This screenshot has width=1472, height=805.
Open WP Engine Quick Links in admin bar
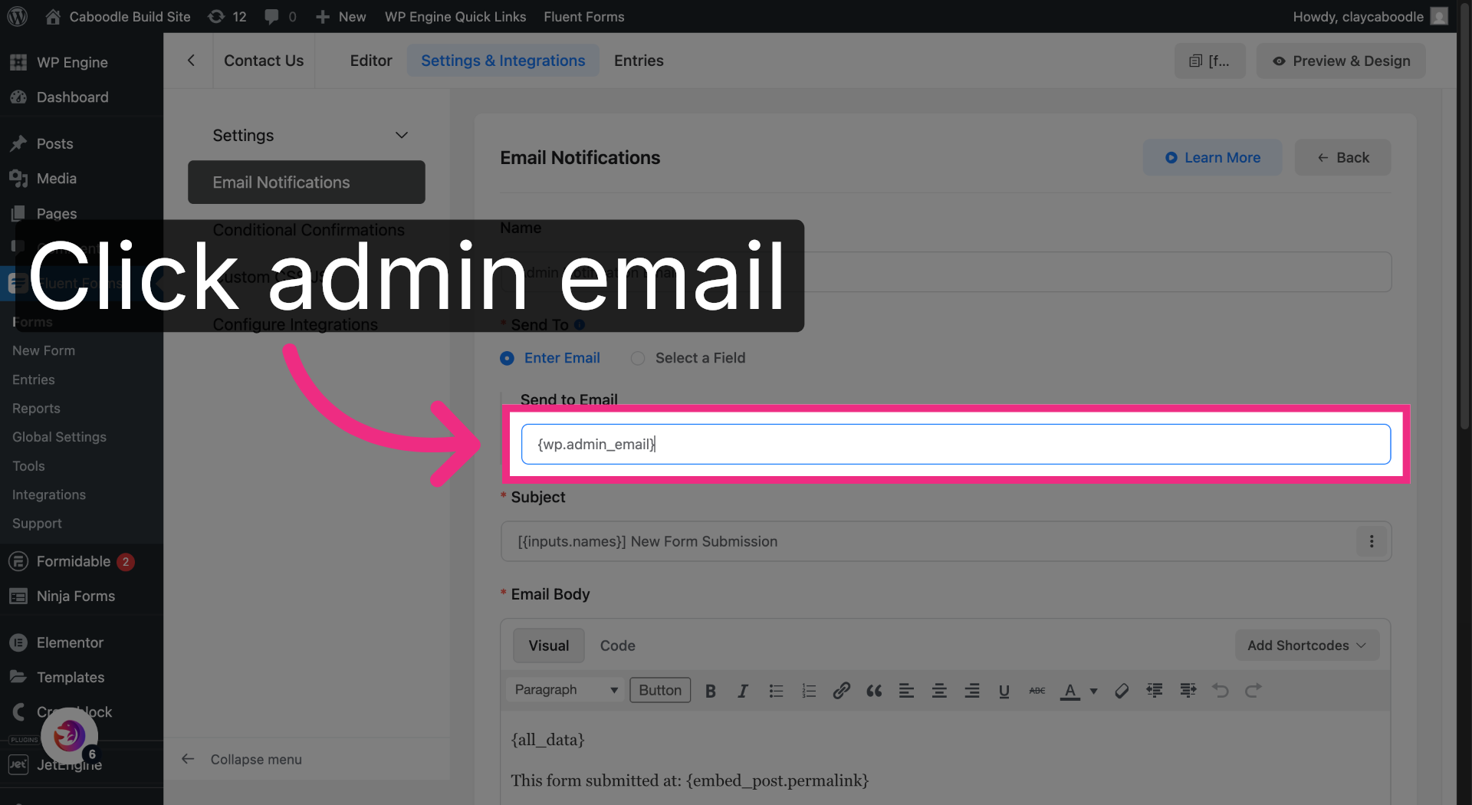coord(455,16)
